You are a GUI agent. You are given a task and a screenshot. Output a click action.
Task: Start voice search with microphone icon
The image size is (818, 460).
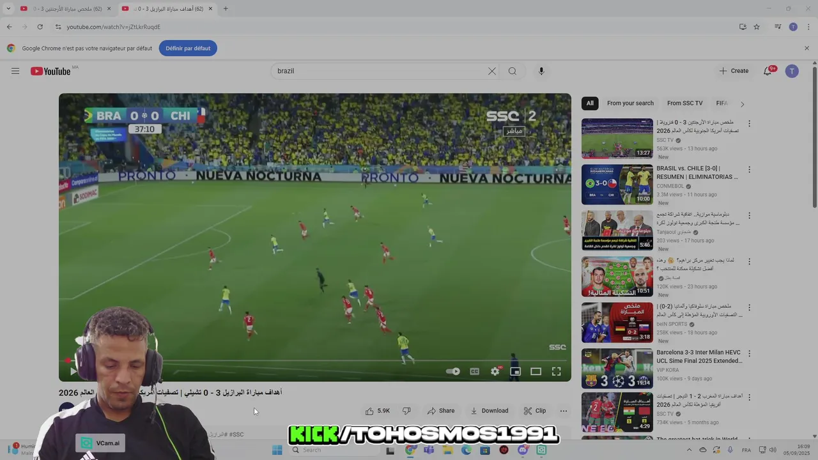[x=541, y=71]
